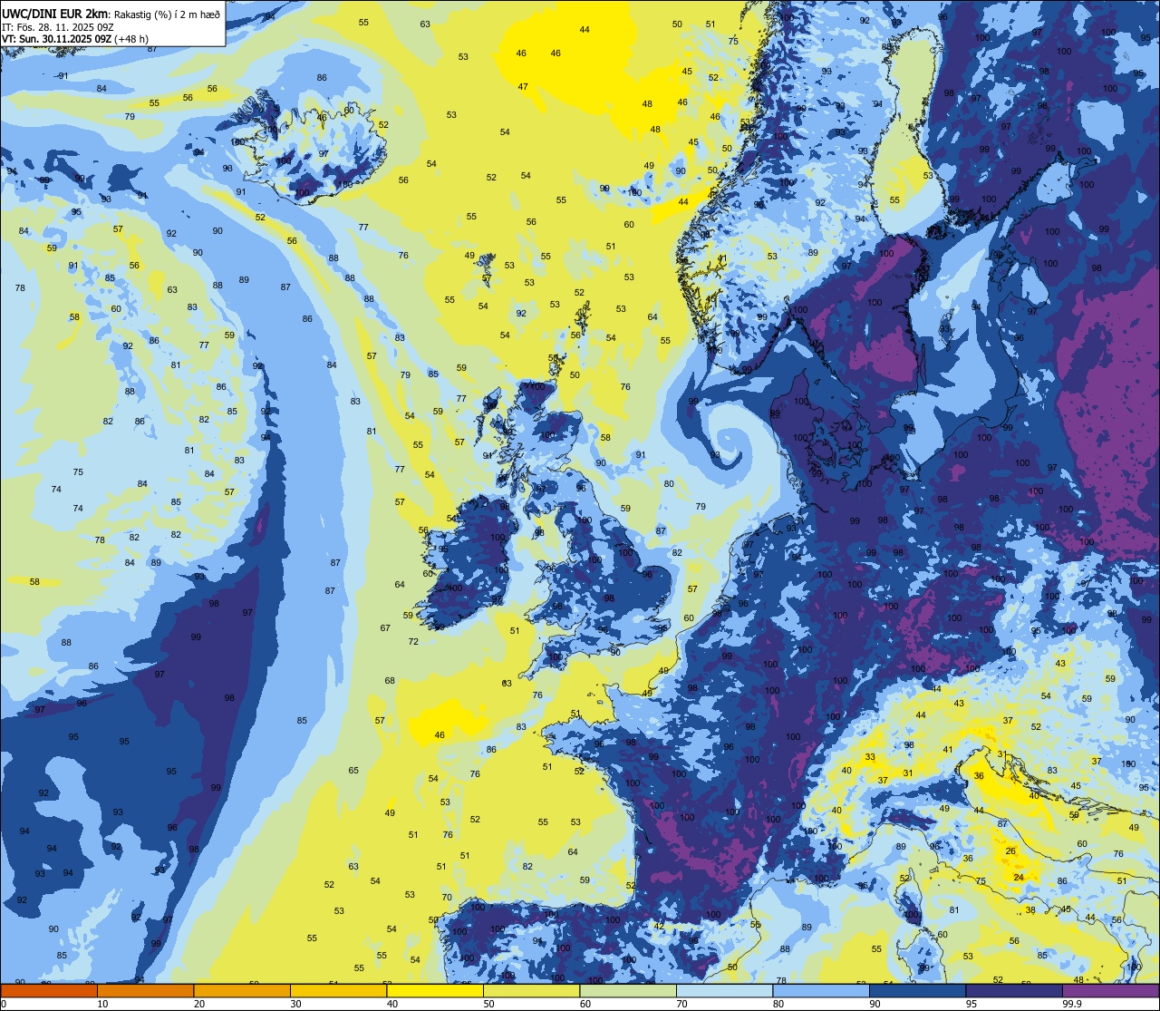Click the 20–30 legend color segment

tap(242, 991)
